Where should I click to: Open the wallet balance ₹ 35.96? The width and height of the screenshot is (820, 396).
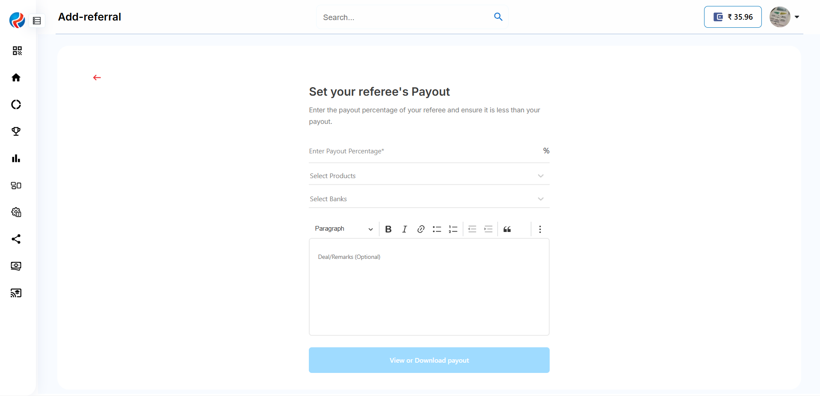point(732,17)
